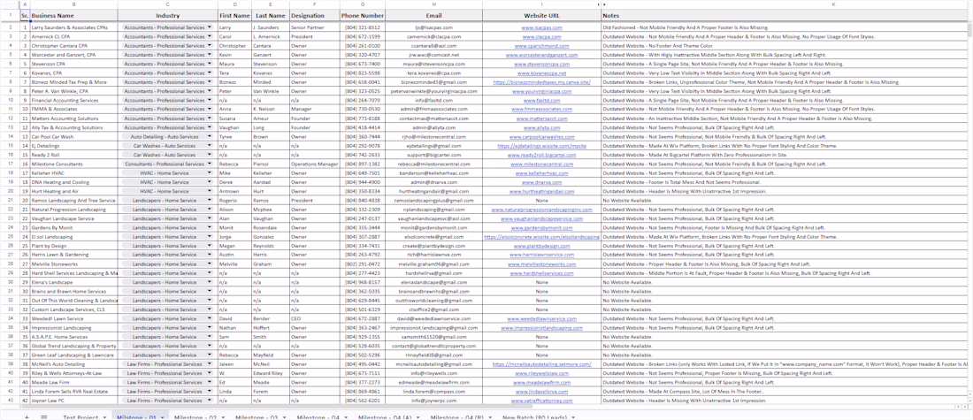The width and height of the screenshot is (973, 420).
Task: Open Industry dropdown for Ej Detailings row
Action: click(x=210, y=146)
